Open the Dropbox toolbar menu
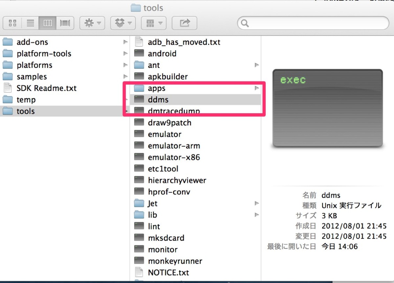 [x=123, y=23]
